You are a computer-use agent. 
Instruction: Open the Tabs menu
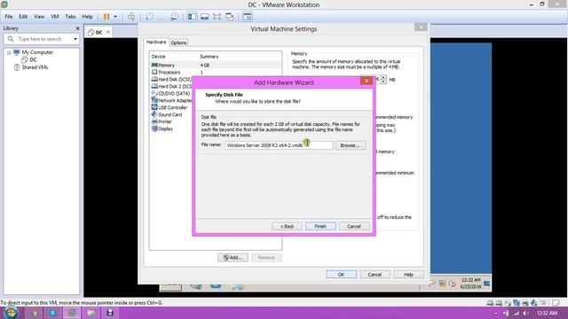[x=70, y=17]
